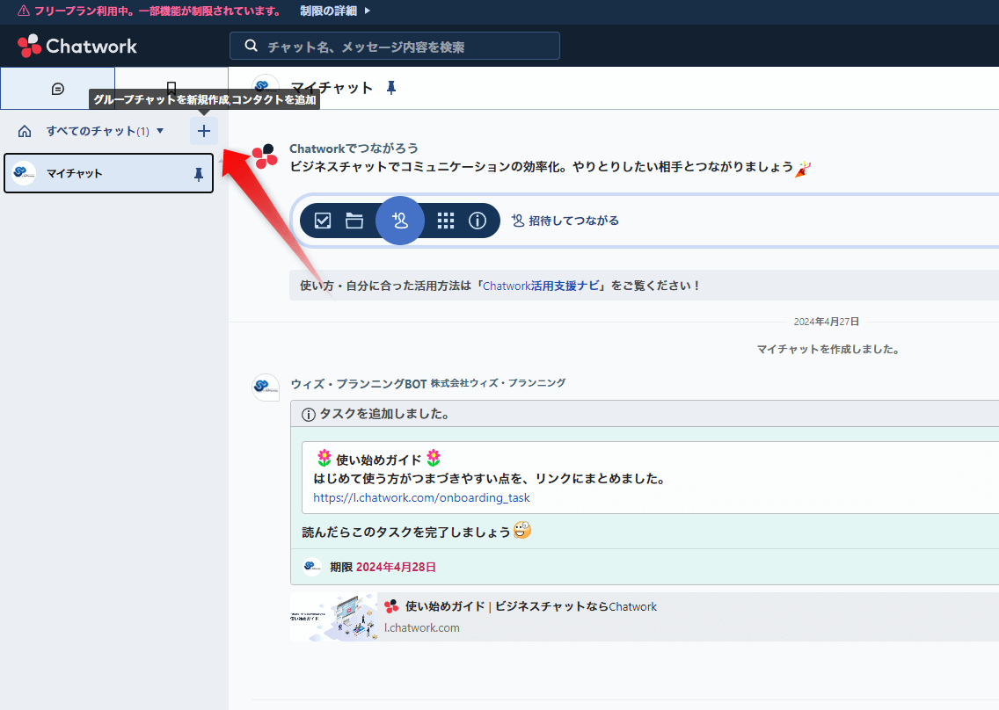Click マイチャットを作成しました system message
This screenshot has width=999, height=710.
coord(828,349)
